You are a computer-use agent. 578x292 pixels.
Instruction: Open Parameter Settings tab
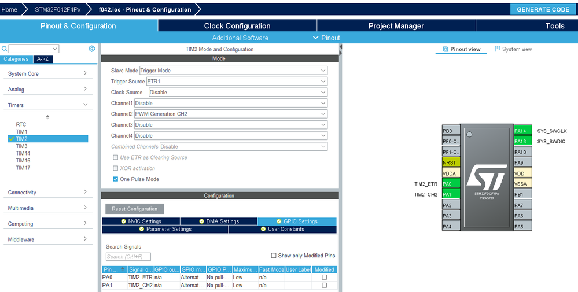(165, 229)
